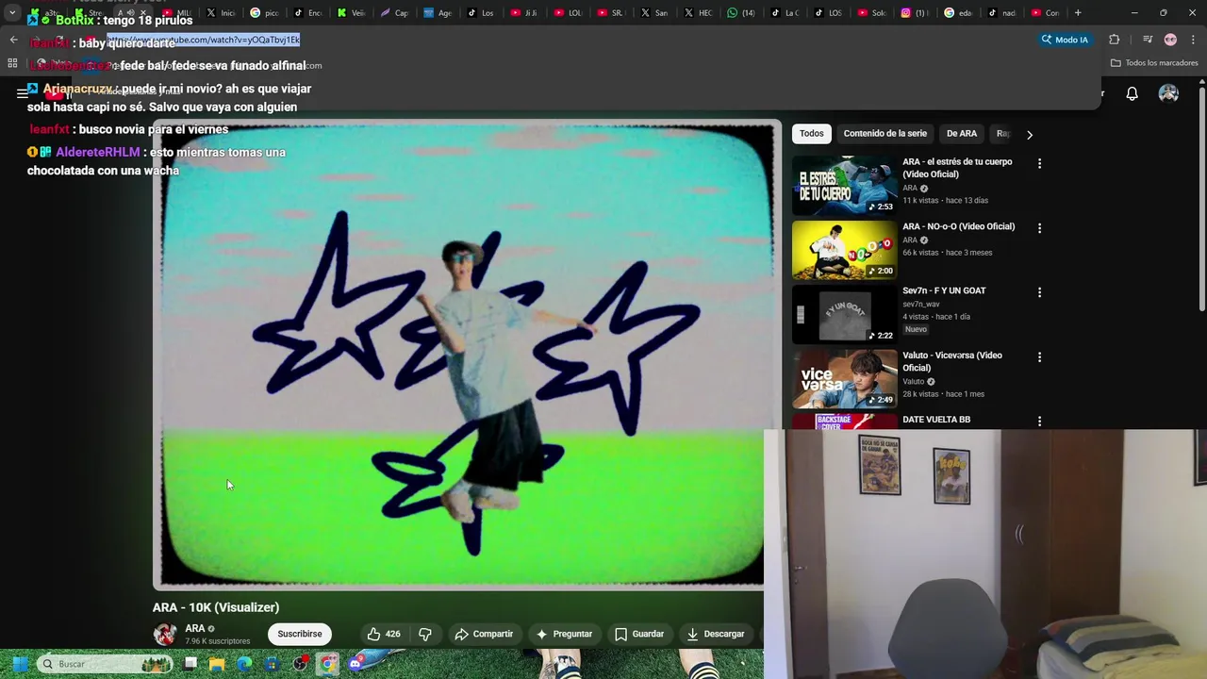
Task: Open the 'F Y UN GOAT' thumbnail
Action: [845, 314]
